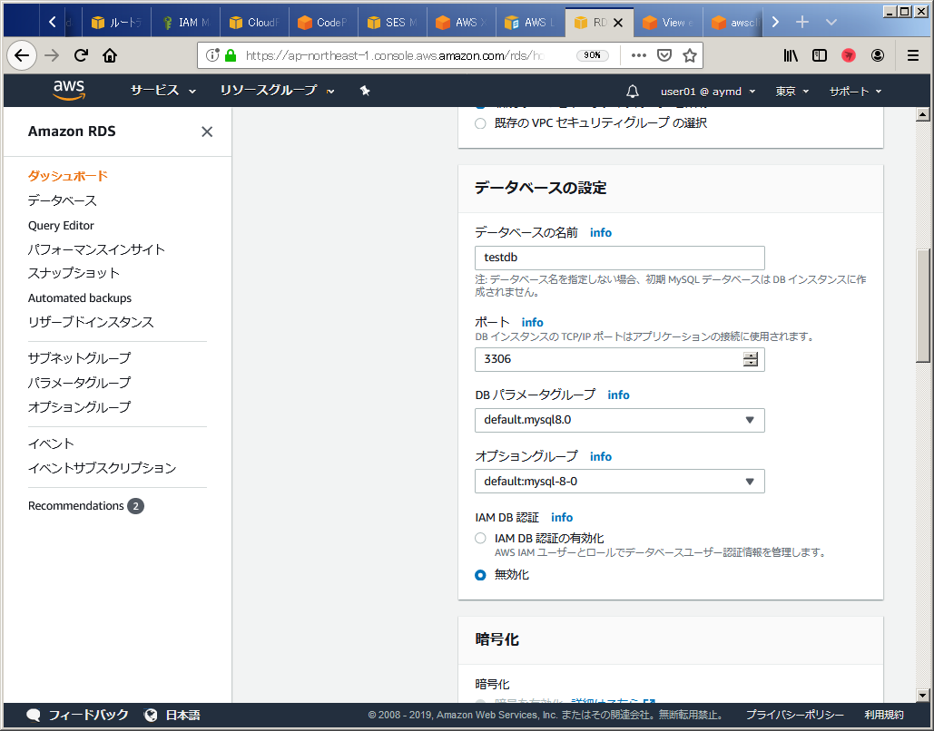Open a new browser tab
This screenshot has height=731, width=934.
click(x=802, y=22)
